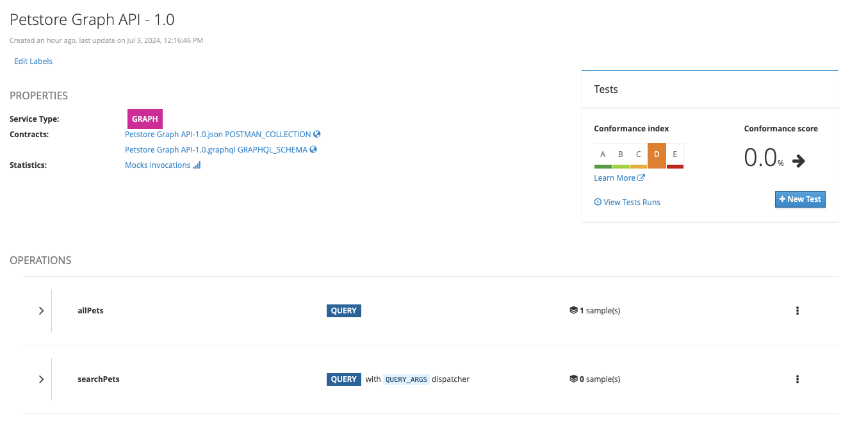The height and width of the screenshot is (439, 859).
Task: Open the Petstore Graph API-1.0.json contract
Action: (218, 135)
